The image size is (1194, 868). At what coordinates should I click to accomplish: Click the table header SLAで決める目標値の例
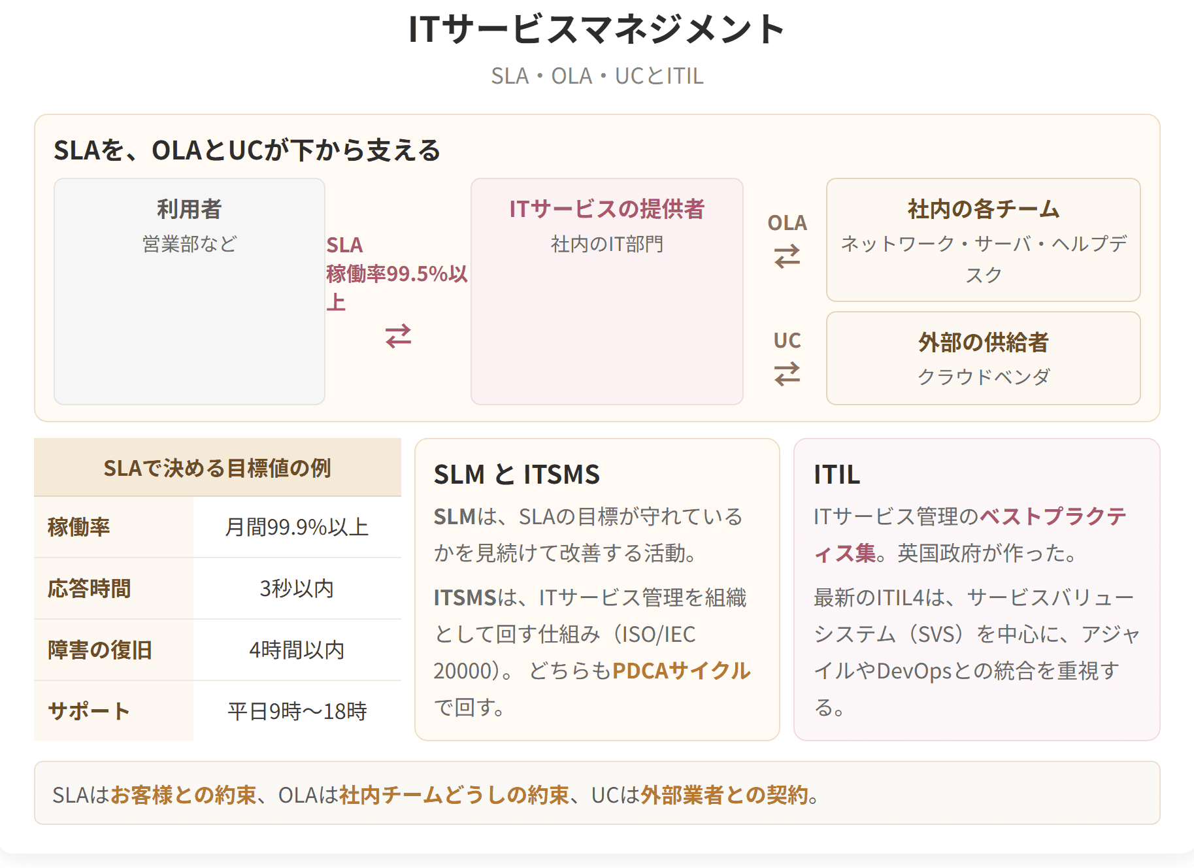218,468
